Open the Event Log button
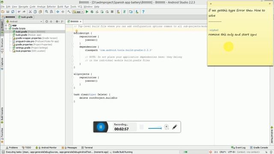 click(238, 148)
